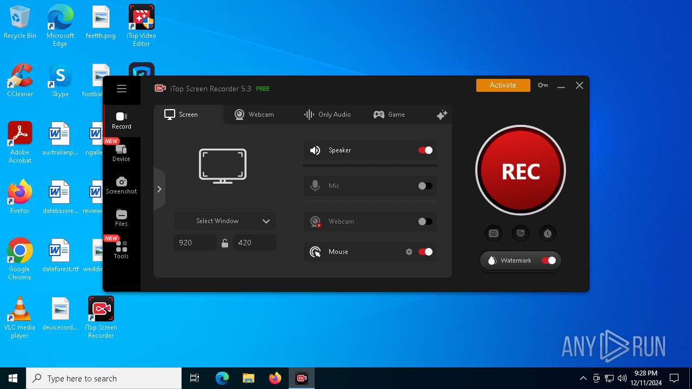Click the license key icon
This screenshot has height=389, width=692.
pos(543,85)
